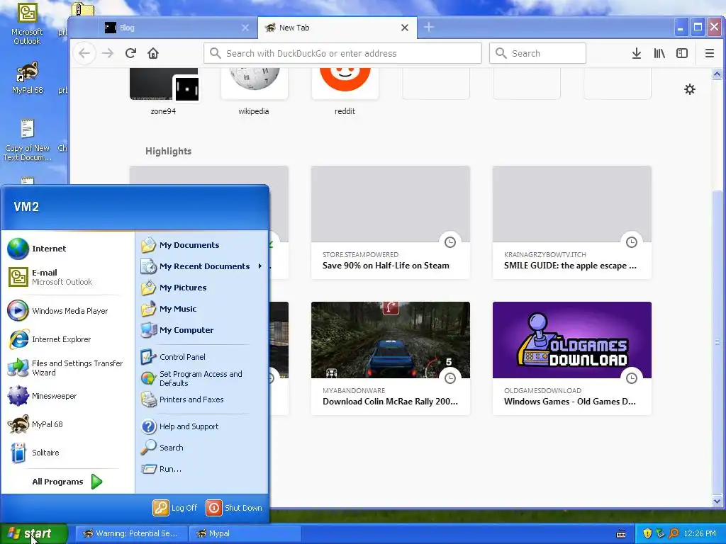
Task: Click the browser Back arrow button
Action: click(84, 53)
